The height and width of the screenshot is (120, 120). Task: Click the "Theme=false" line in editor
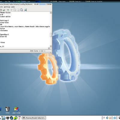[5, 13]
